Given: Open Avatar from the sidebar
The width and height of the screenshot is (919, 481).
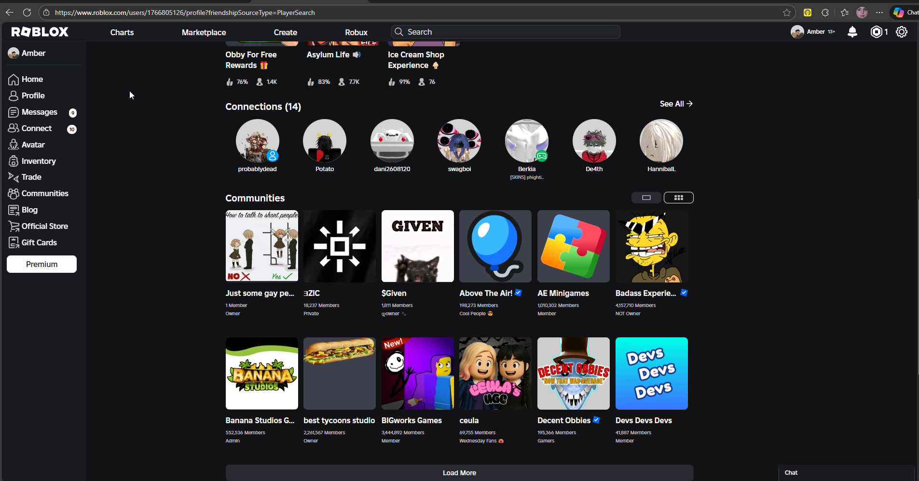Looking at the screenshot, I should click(x=33, y=145).
